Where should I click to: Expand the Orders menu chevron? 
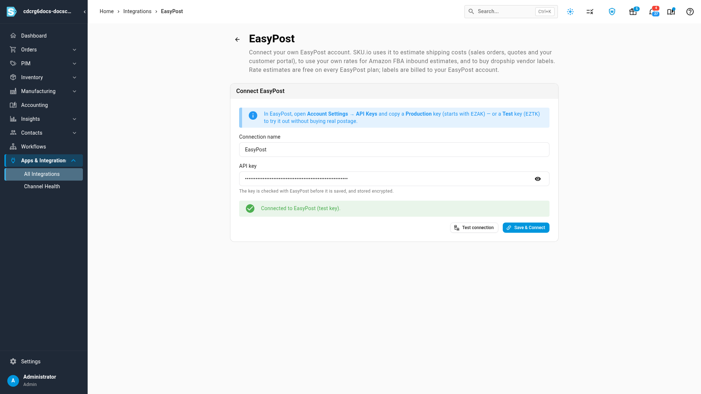(x=74, y=50)
